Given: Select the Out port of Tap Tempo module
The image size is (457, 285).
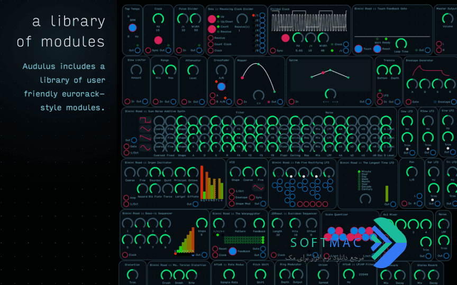Looking at the screenshot, I should pos(138,50).
